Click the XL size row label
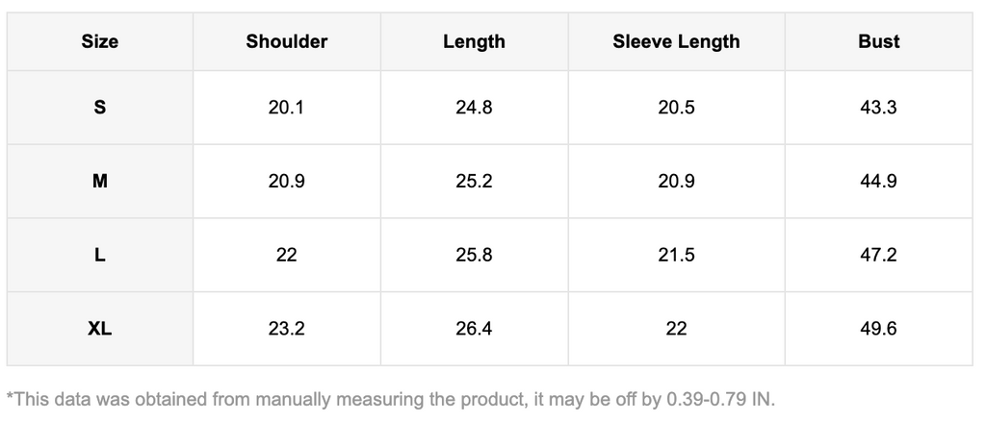The width and height of the screenshot is (986, 422). [99, 329]
